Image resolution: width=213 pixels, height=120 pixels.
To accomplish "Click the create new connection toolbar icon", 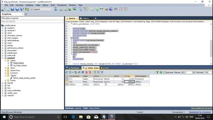I will 3,9.
